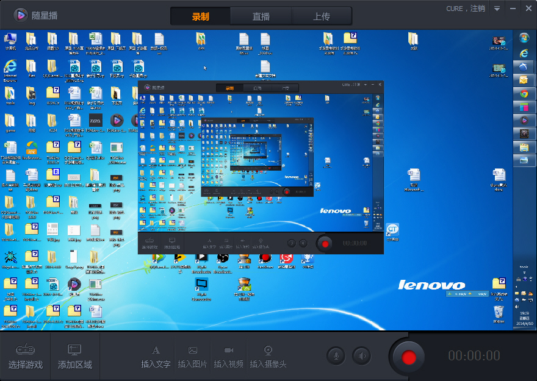Open the 上传 tab
Viewport: 537px width, 381px height.
pyautogui.click(x=322, y=16)
